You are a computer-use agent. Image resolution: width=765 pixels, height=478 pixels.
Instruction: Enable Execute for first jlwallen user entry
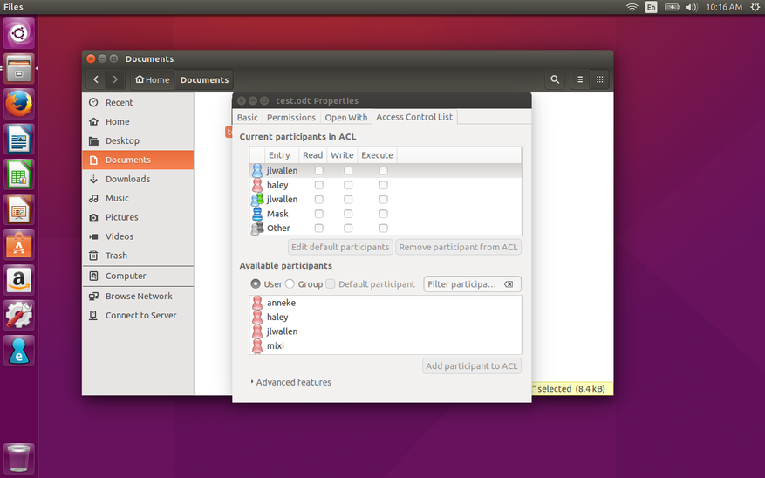(384, 171)
